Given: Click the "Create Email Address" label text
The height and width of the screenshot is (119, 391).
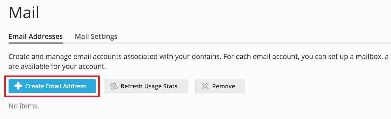Looking at the screenshot, I should pos(56,86).
